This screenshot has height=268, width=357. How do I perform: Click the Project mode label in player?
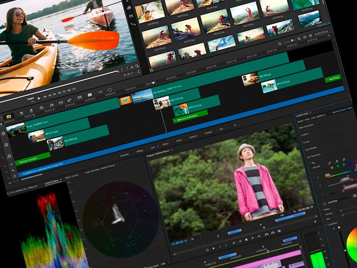31,99
